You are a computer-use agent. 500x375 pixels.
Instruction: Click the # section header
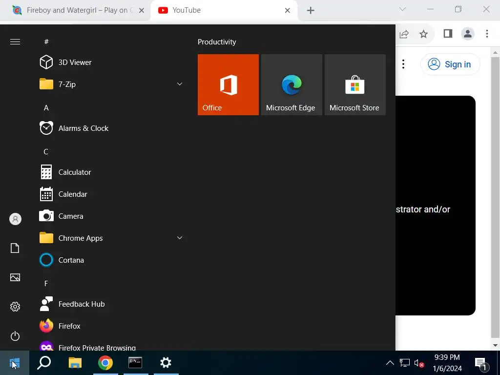[x=46, y=42]
